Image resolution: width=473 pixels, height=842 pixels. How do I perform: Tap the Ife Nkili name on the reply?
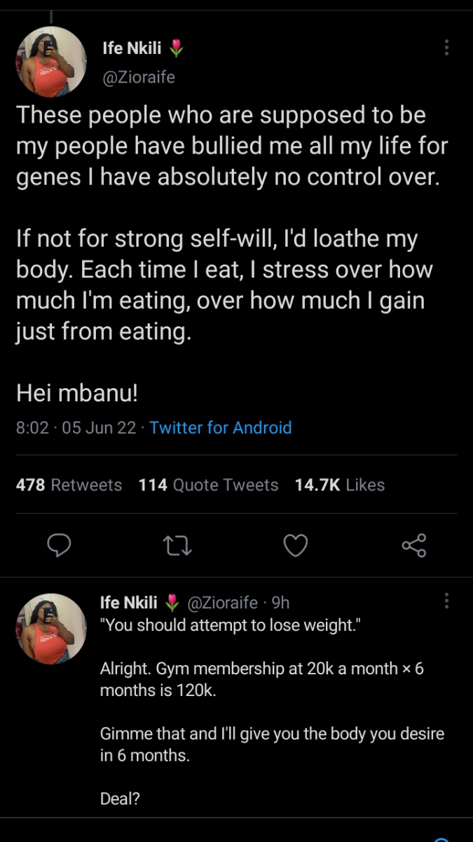point(129,602)
